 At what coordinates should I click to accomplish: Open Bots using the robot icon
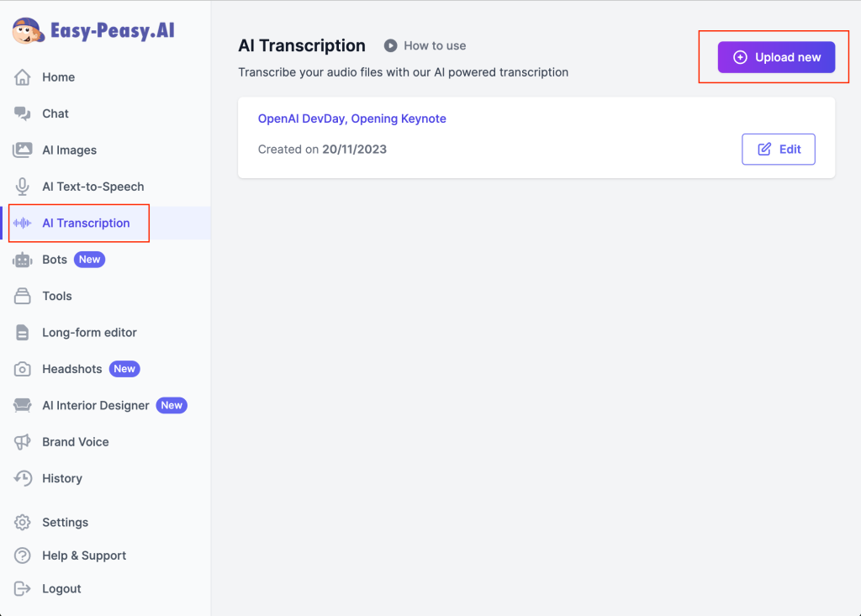click(23, 260)
